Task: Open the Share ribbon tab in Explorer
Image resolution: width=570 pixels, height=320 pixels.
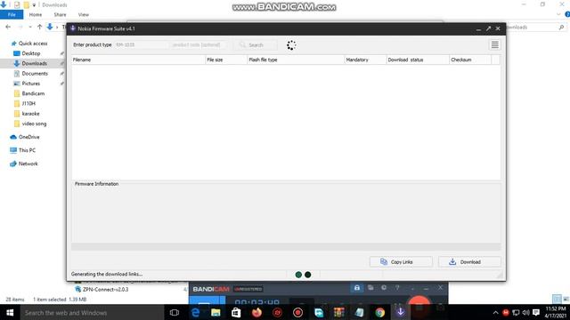Action: [x=60, y=14]
